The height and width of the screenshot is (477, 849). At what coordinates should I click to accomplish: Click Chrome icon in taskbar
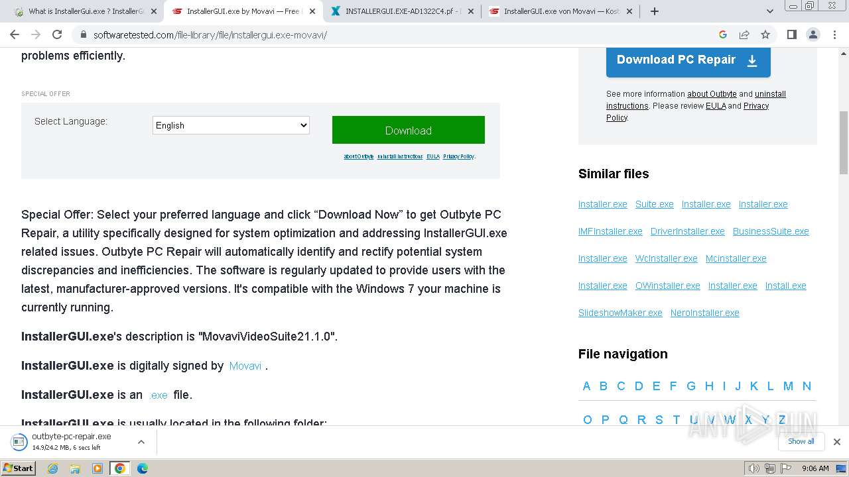tap(120, 468)
